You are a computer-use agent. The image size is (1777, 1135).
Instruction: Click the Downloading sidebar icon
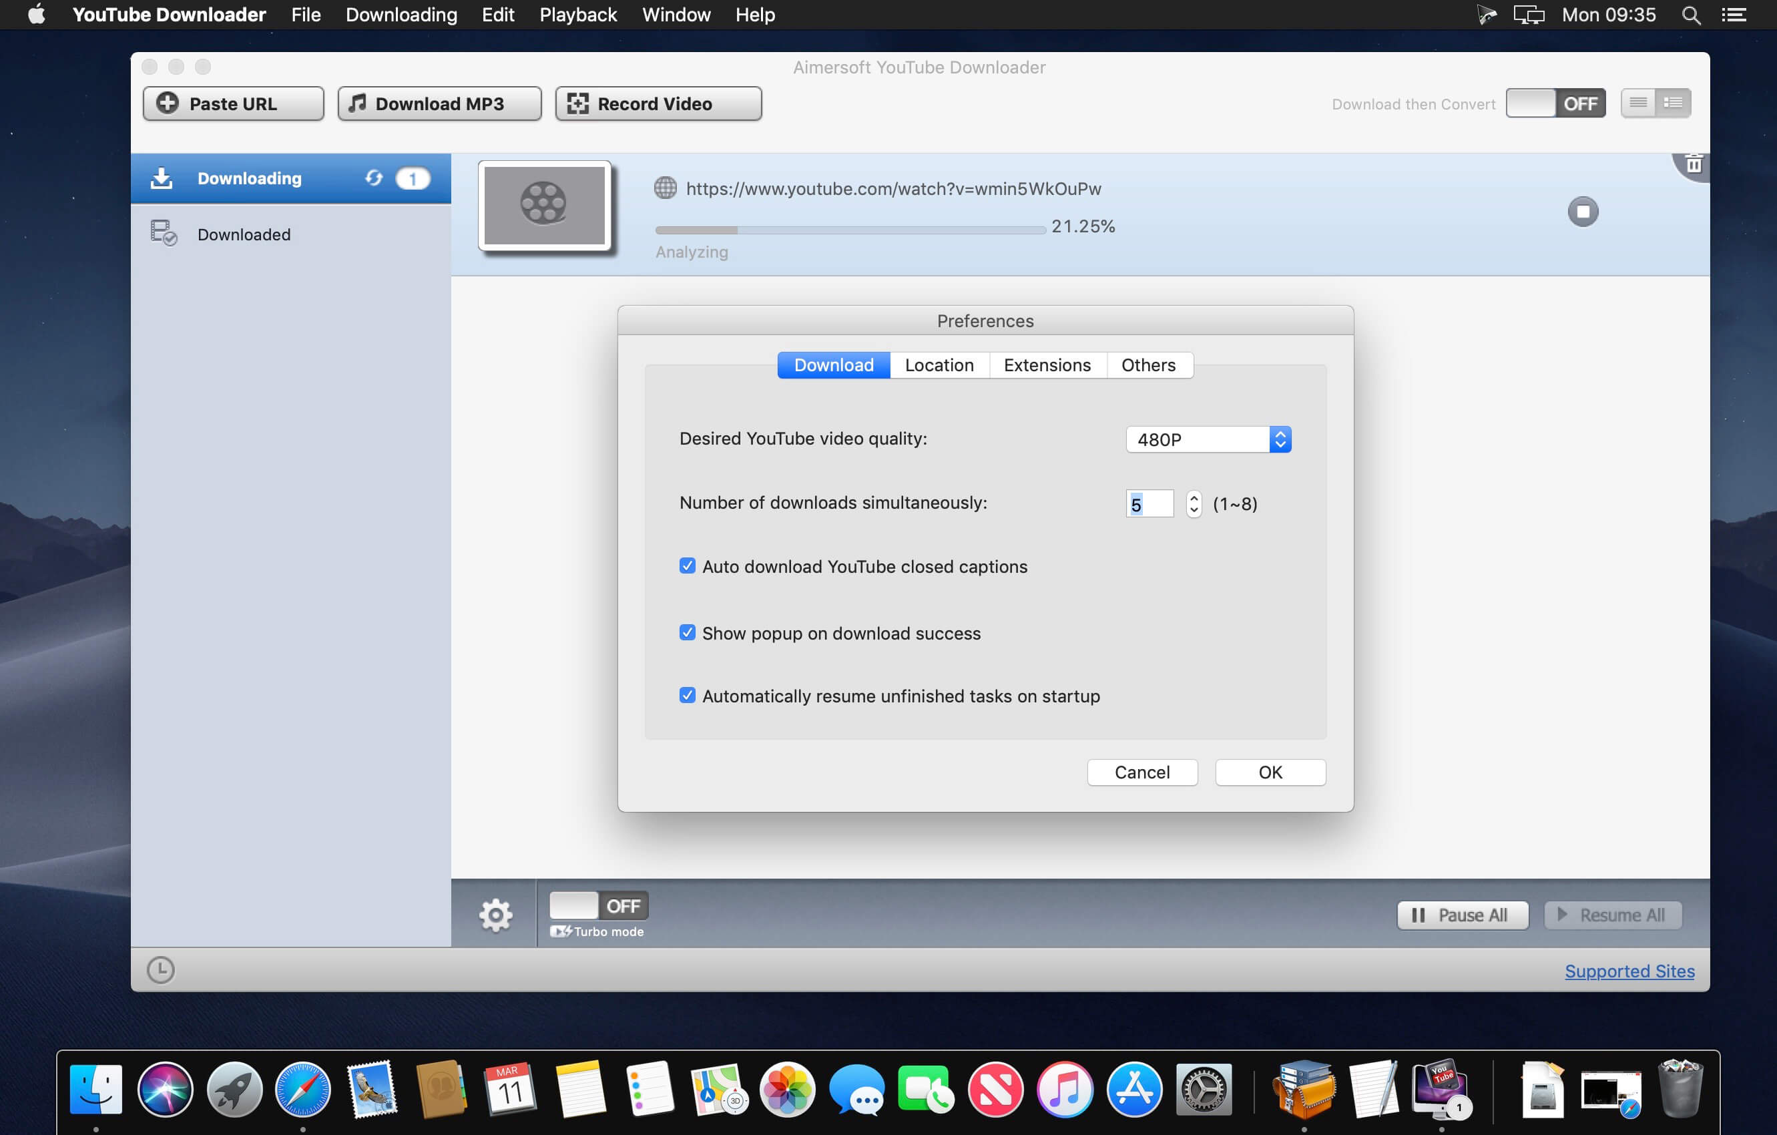coord(161,178)
